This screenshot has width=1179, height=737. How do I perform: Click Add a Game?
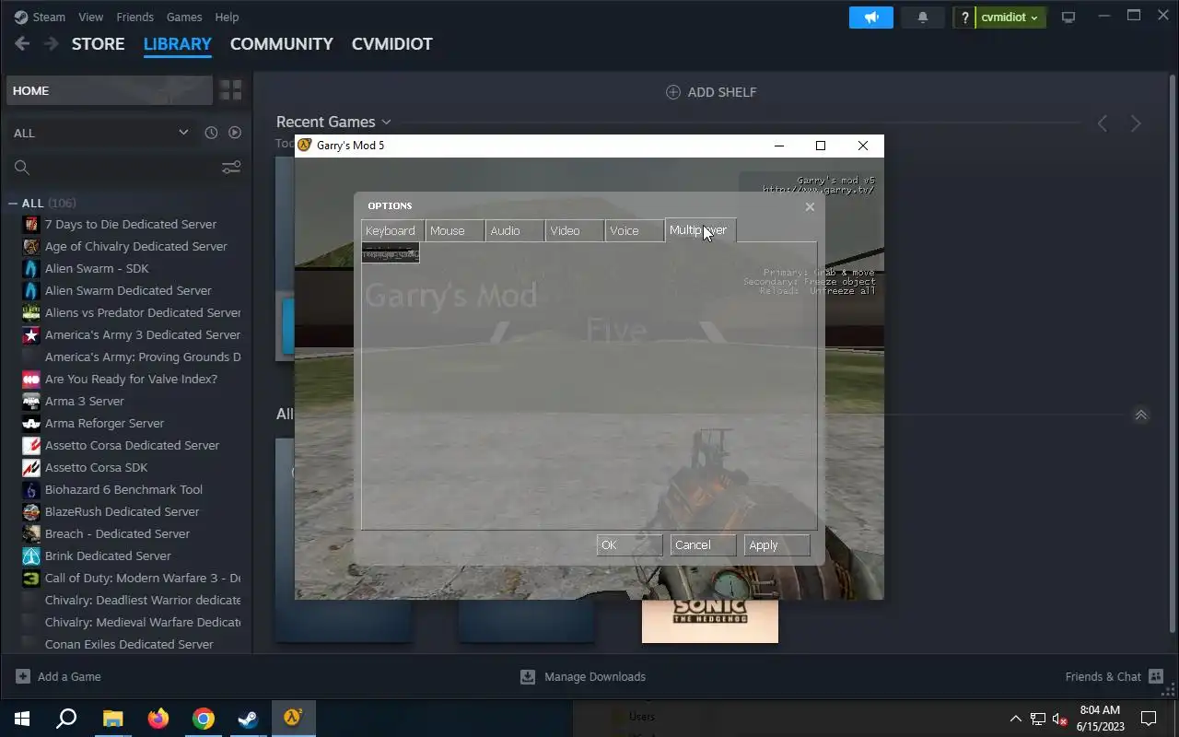[x=58, y=676]
